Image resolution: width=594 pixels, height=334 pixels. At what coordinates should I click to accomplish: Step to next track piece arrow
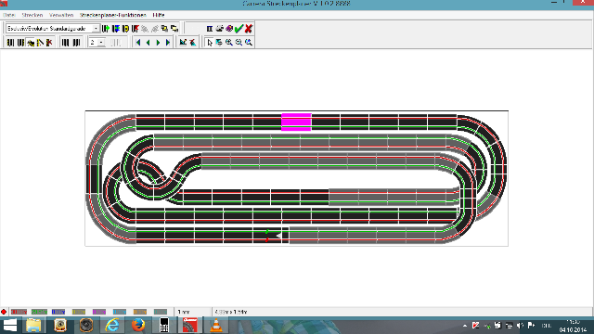click(x=158, y=43)
